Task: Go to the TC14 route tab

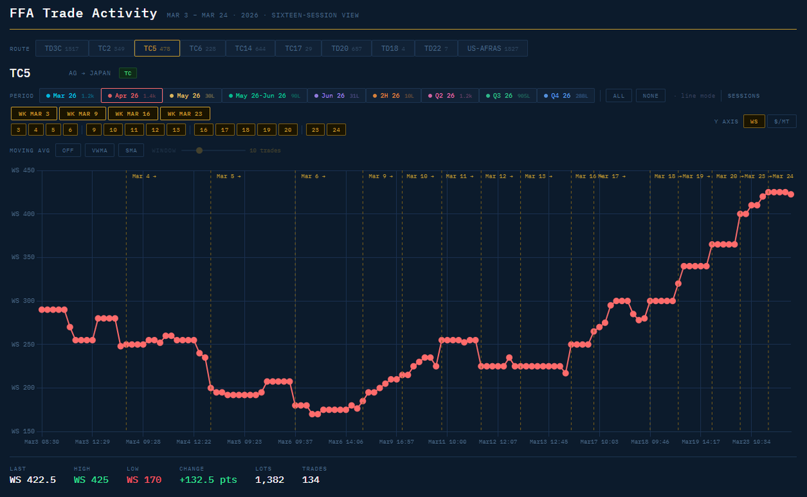Action: pyautogui.click(x=250, y=48)
